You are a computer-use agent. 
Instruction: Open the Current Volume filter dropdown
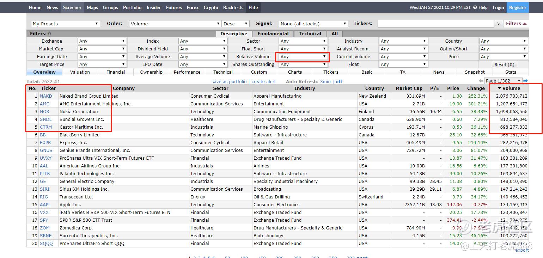pyautogui.click(x=403, y=57)
